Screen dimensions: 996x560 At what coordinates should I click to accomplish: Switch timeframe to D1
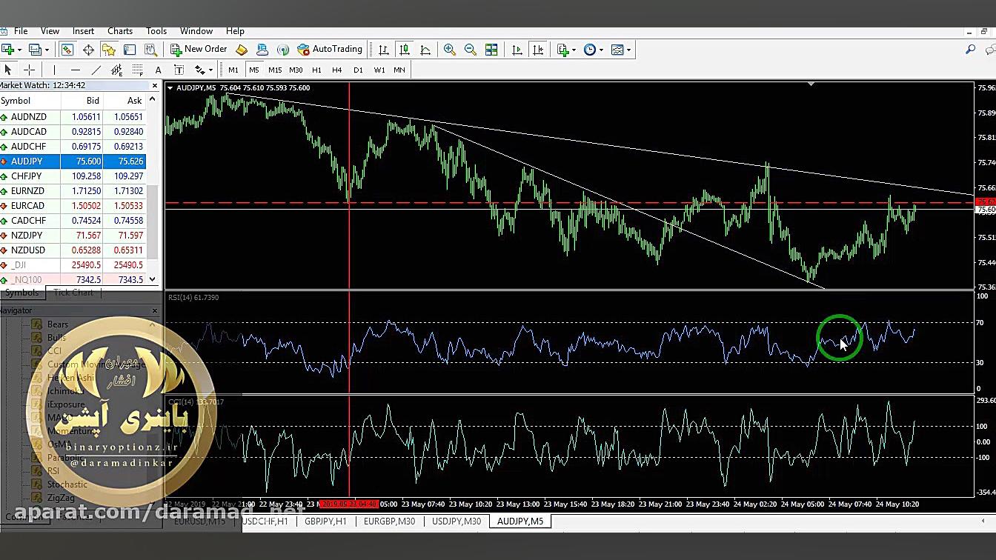point(358,70)
